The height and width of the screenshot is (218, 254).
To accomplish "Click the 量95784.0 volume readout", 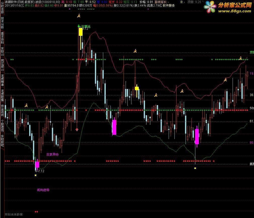I will coord(71,6).
